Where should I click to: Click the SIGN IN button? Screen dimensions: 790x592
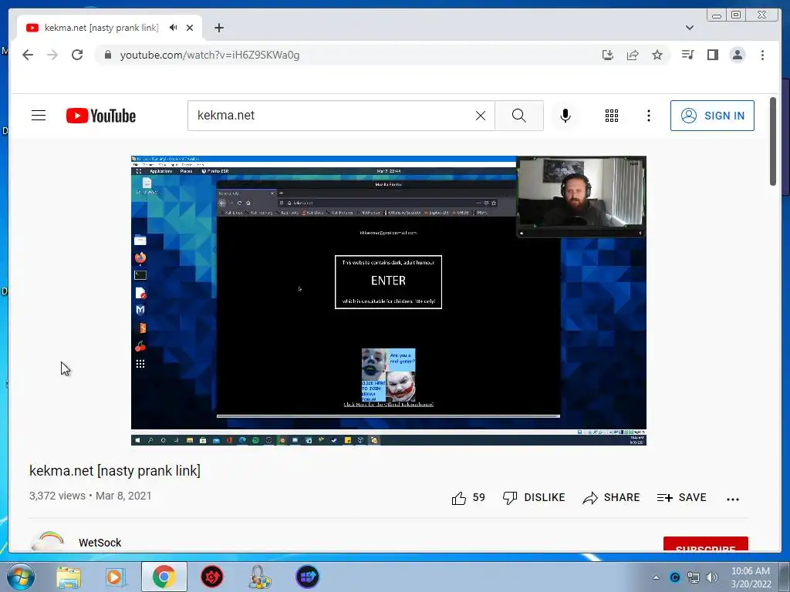tap(712, 116)
